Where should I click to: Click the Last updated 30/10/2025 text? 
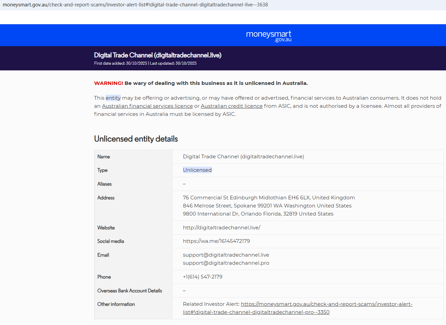[173, 63]
